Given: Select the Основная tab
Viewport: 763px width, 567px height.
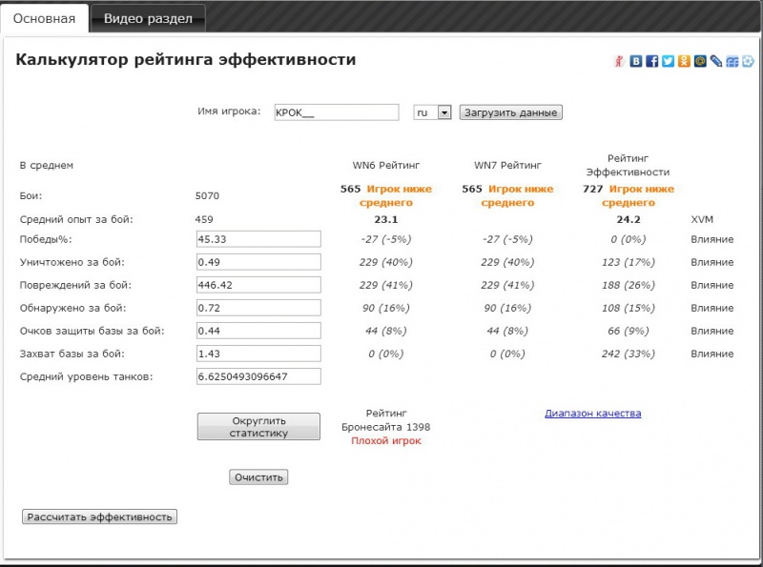Looking at the screenshot, I should point(44,18).
